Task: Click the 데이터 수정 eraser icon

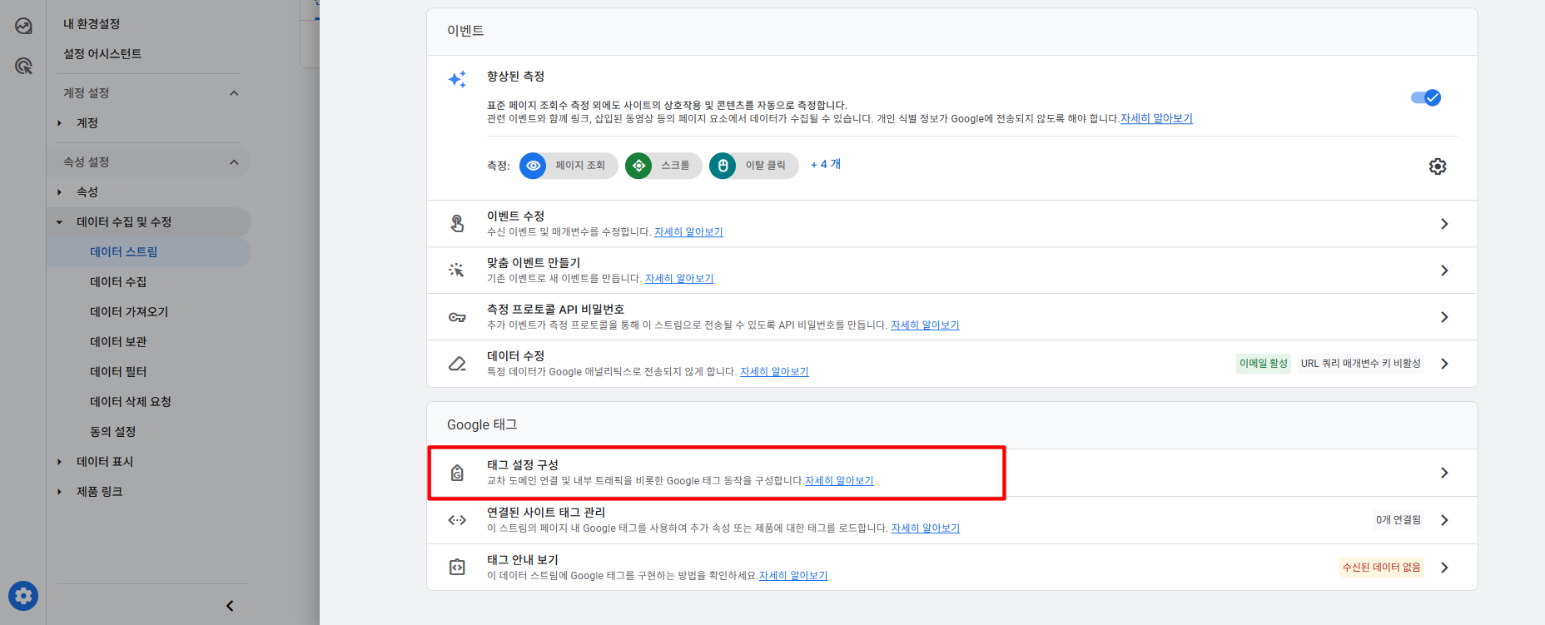Action: 457,364
